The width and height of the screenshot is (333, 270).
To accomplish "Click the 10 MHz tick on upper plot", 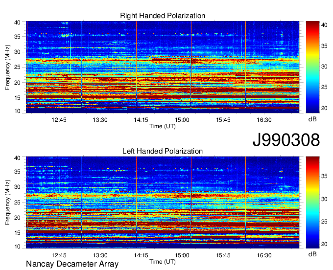I will 18,111.
